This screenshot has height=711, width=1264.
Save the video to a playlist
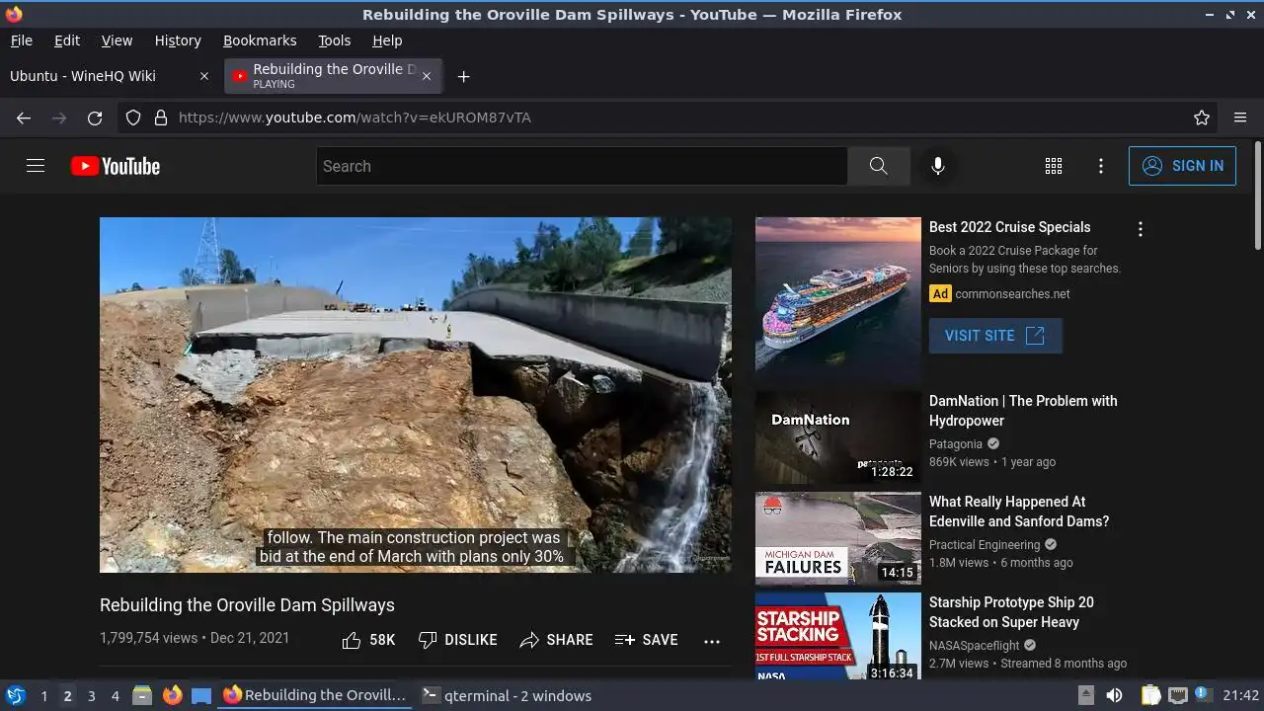point(646,640)
